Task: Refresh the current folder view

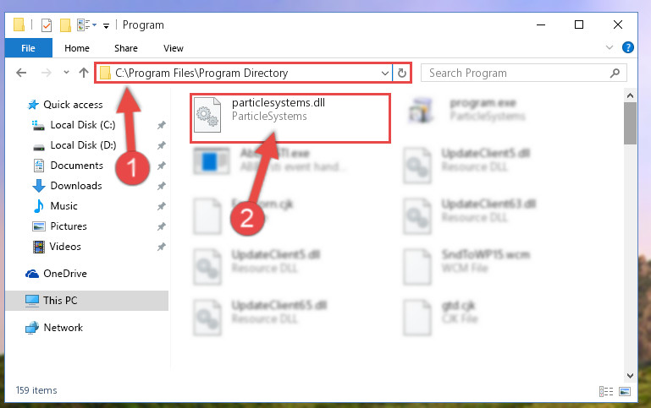Action: pyautogui.click(x=401, y=73)
